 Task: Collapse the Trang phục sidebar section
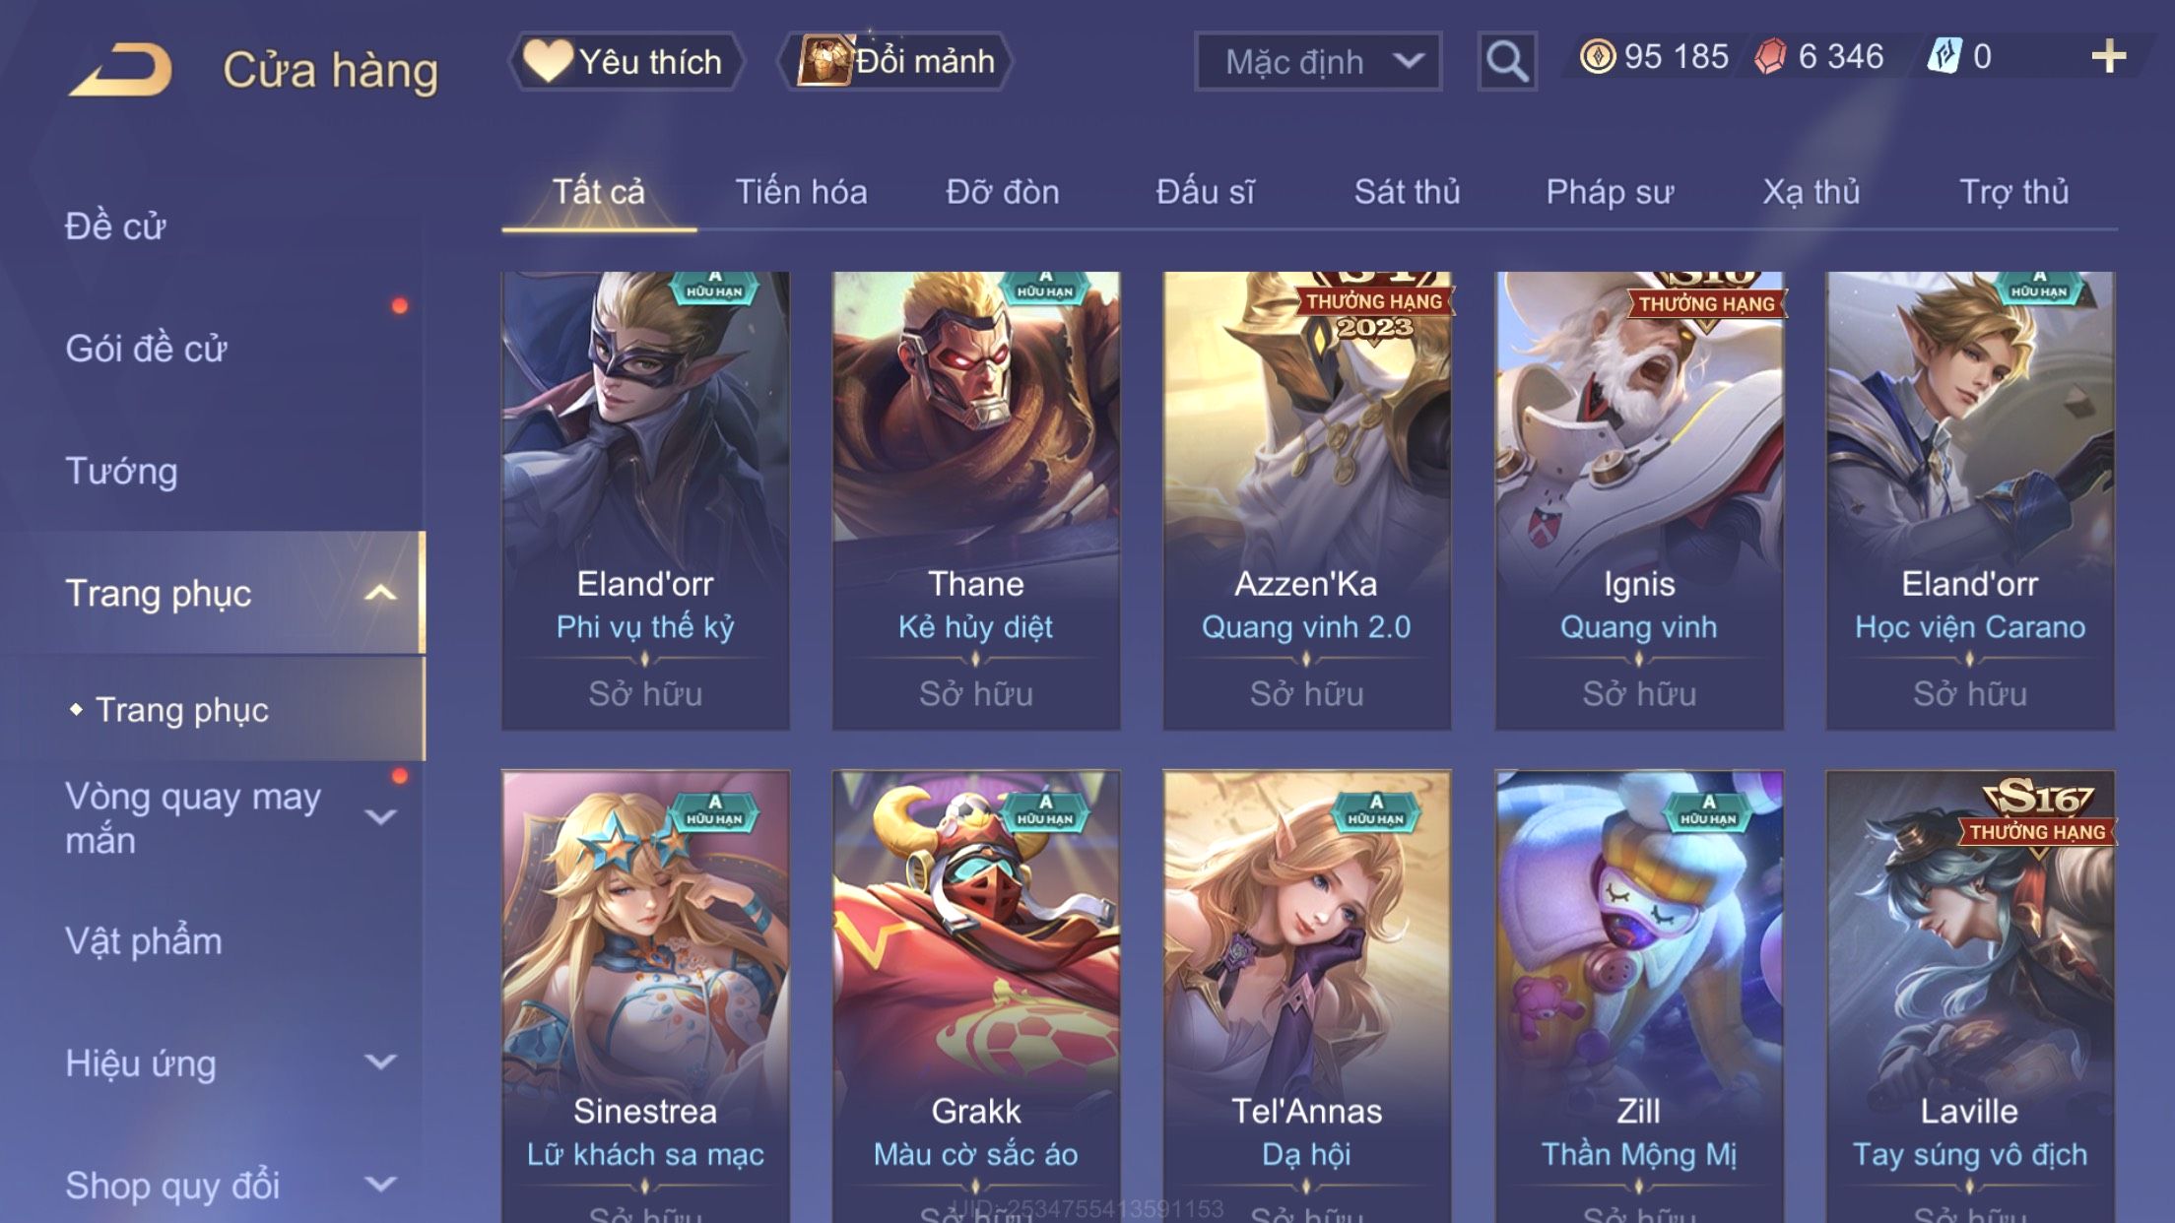tap(380, 593)
